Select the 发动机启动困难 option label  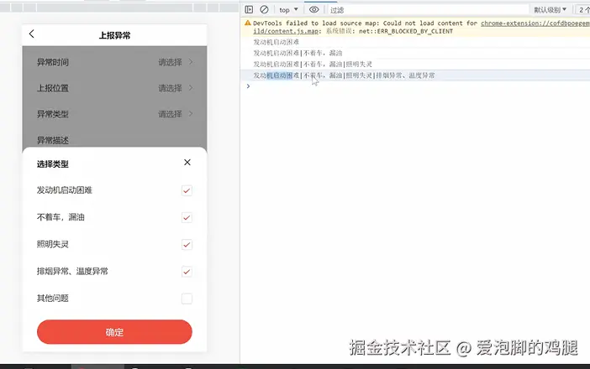[x=65, y=190]
